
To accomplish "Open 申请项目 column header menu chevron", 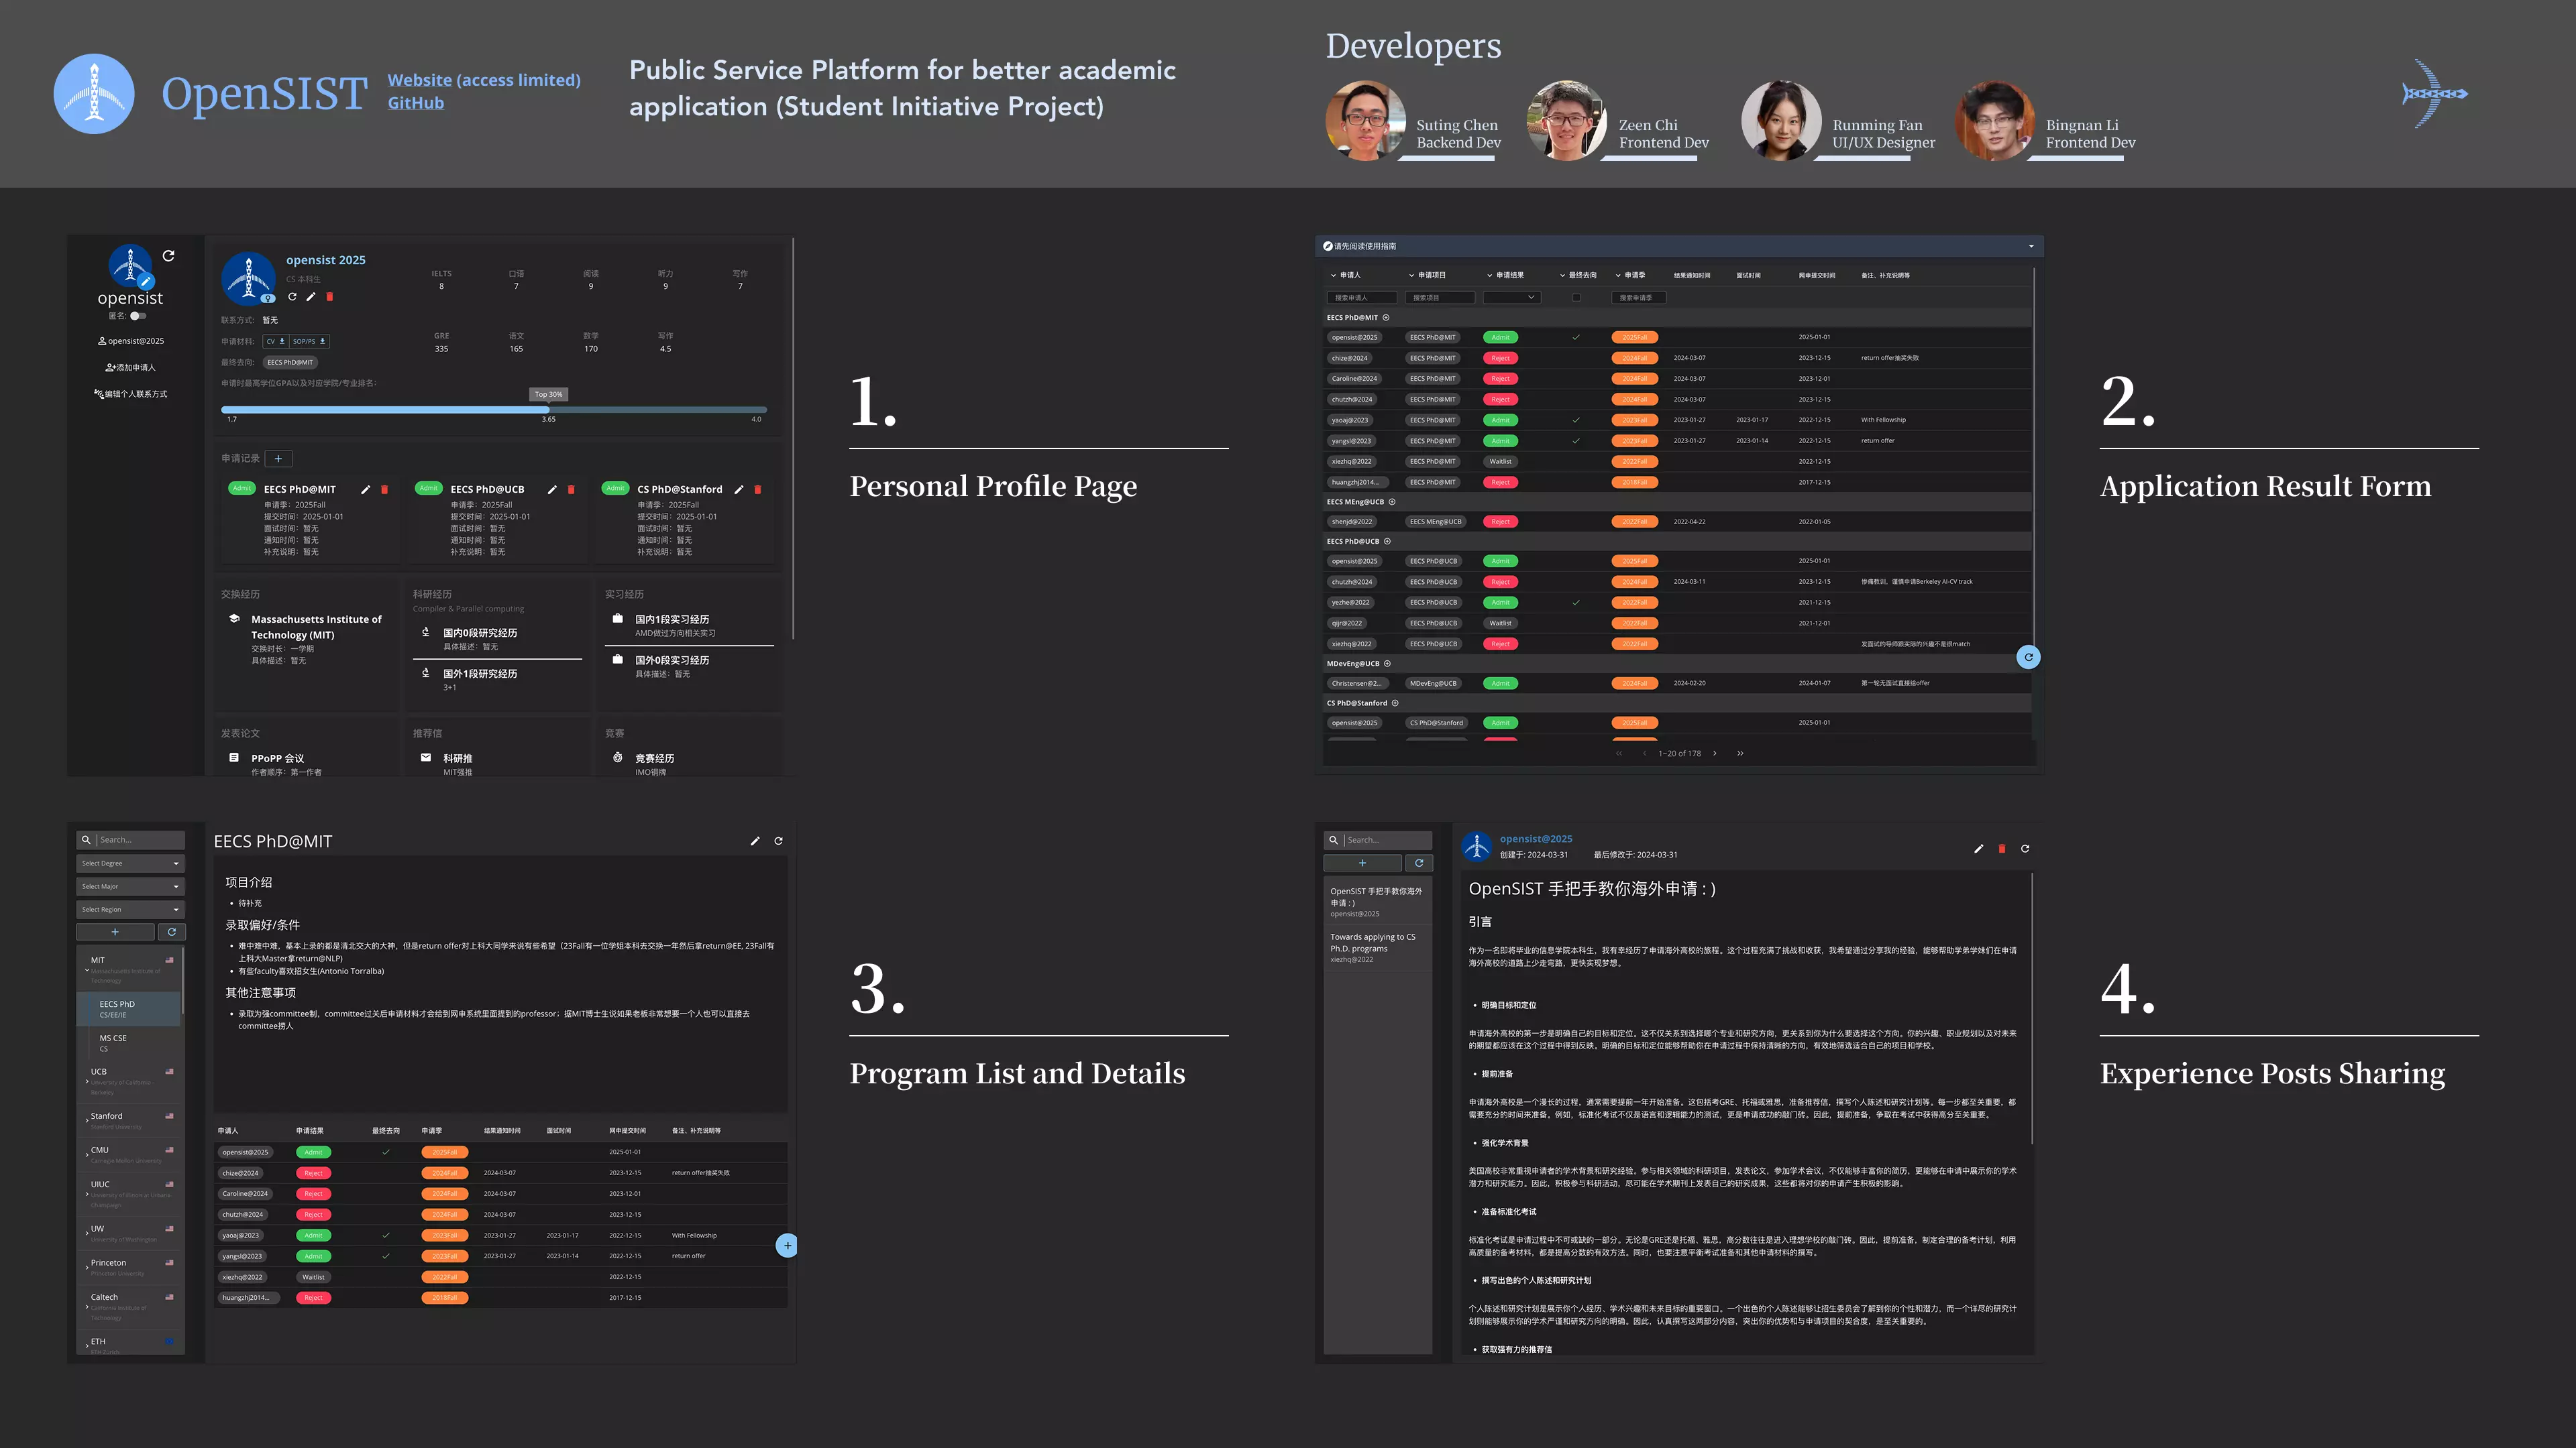I will point(1411,275).
